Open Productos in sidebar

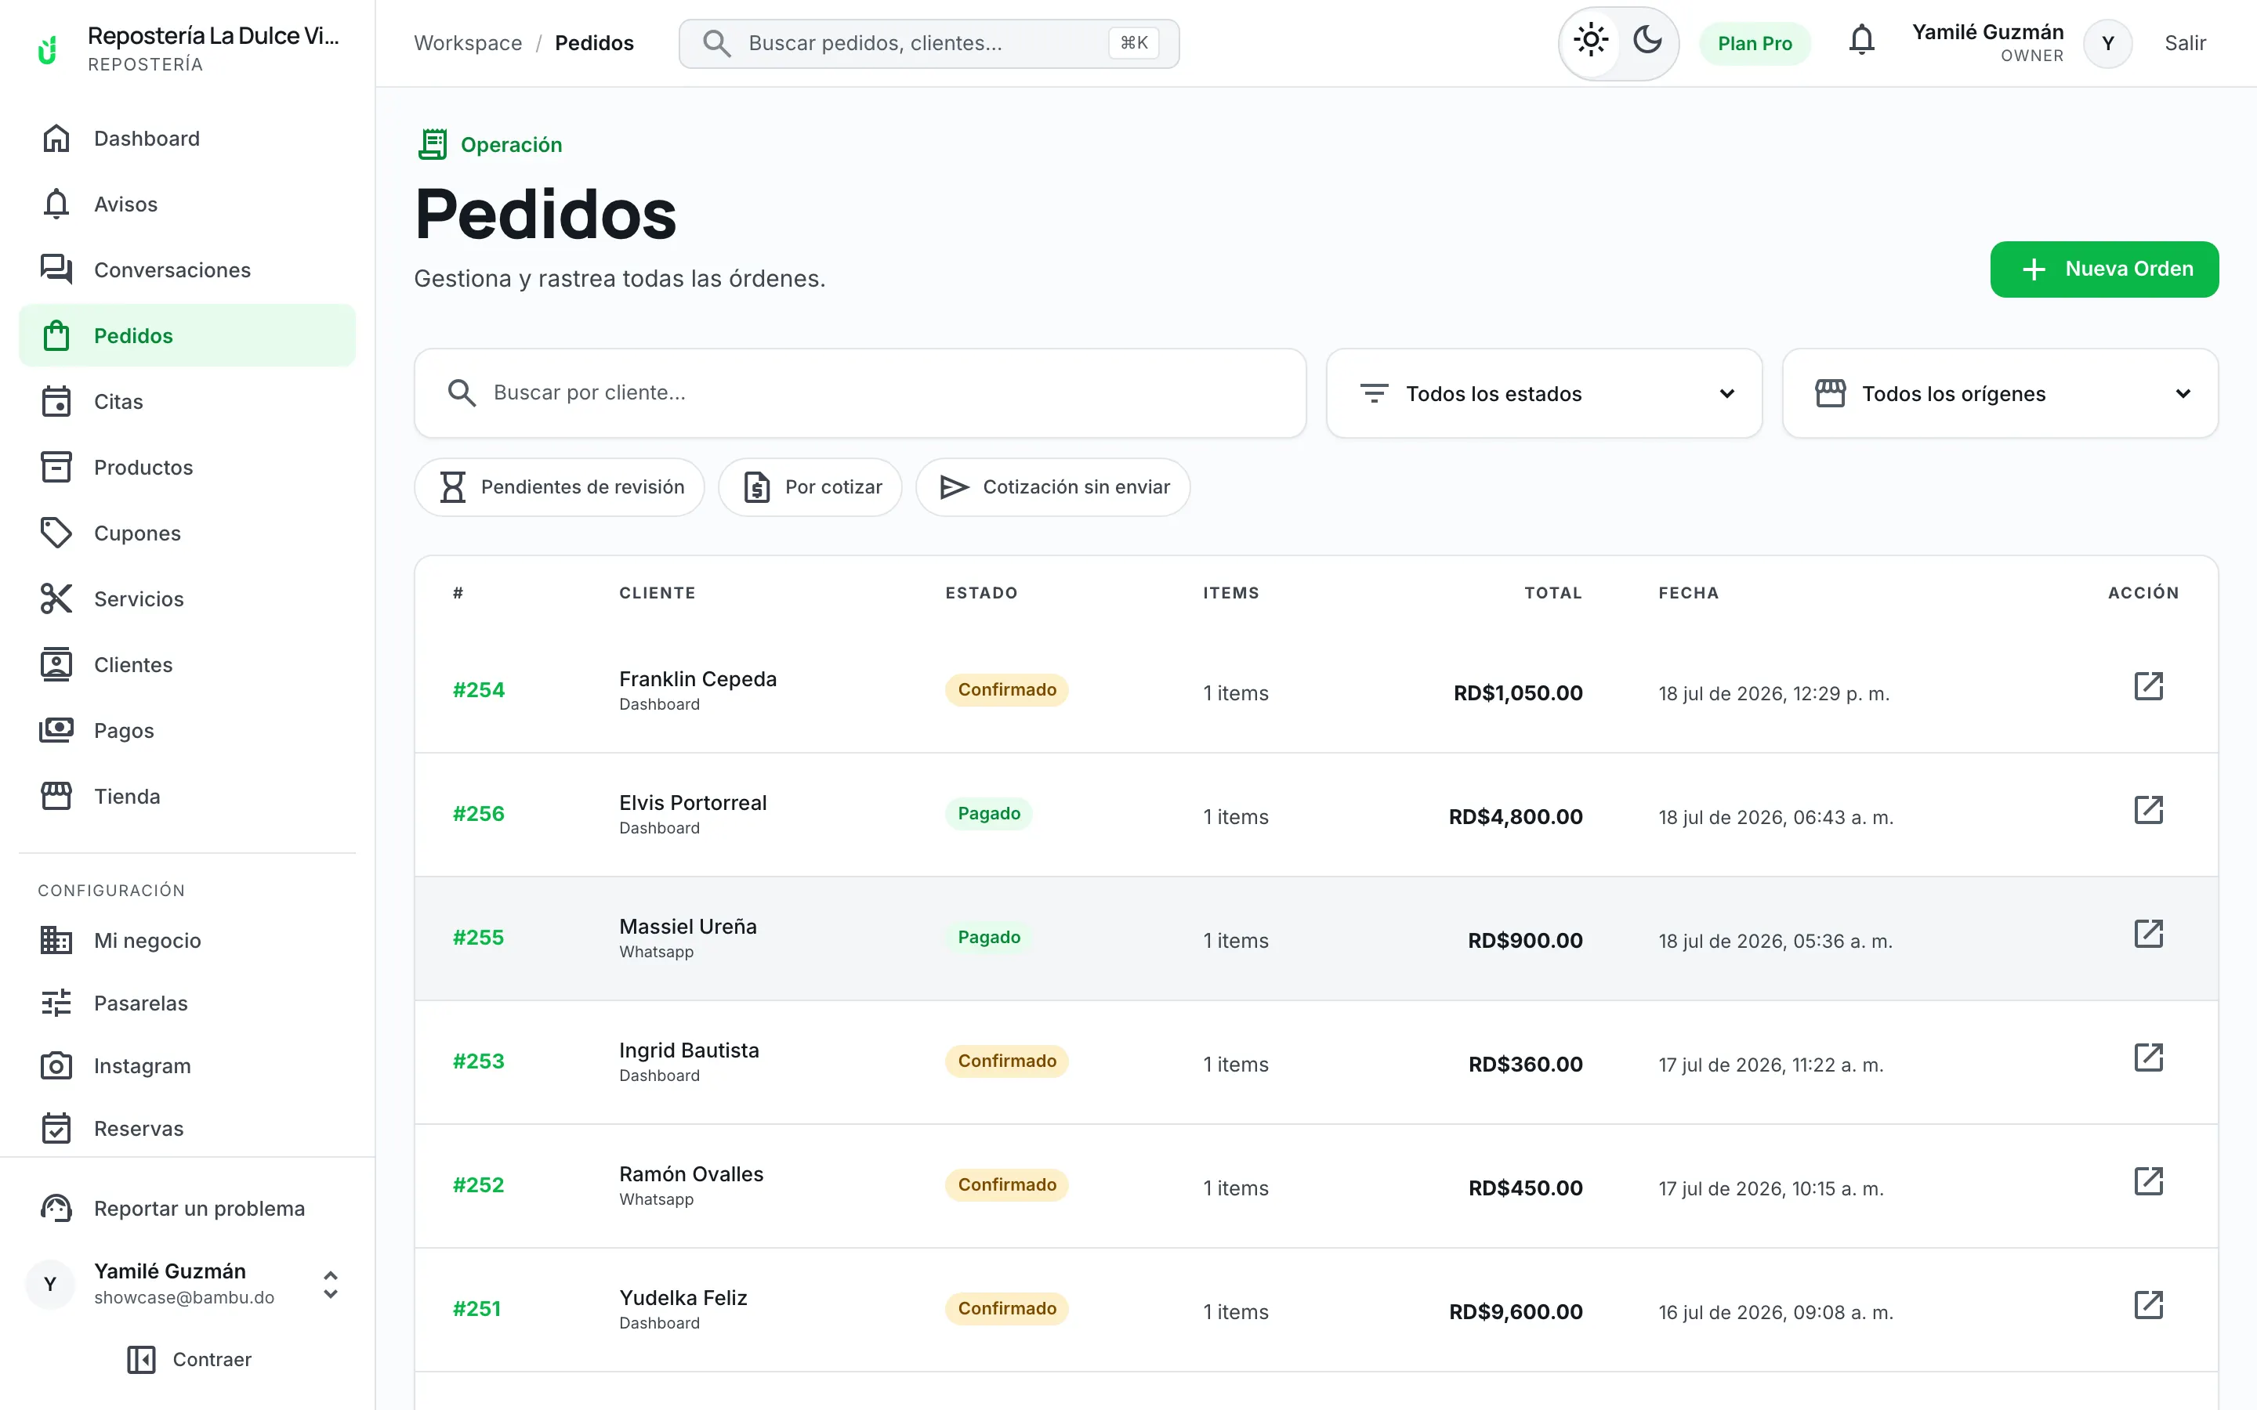[187, 467]
